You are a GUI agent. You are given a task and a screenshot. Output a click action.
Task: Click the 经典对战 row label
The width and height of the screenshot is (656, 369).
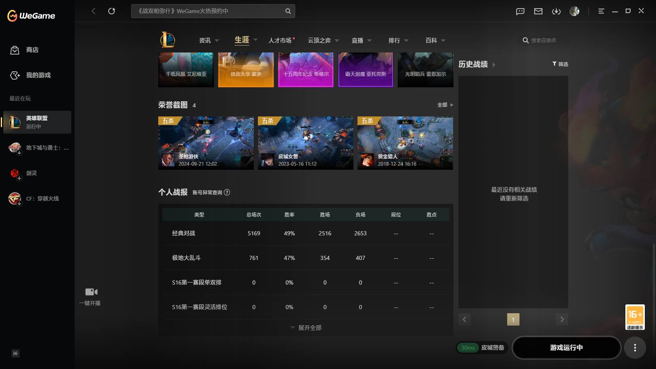184,233
